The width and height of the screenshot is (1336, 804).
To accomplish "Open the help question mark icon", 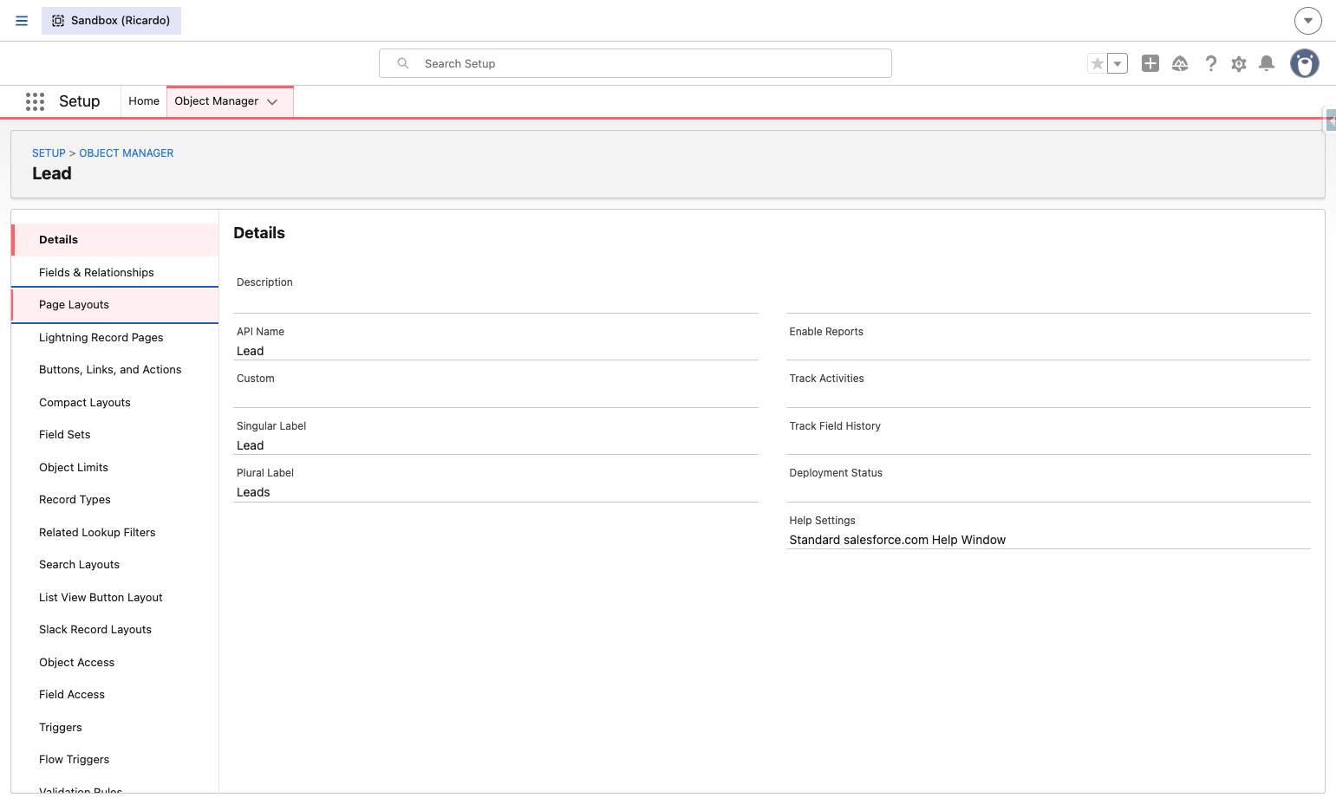I will (1211, 63).
